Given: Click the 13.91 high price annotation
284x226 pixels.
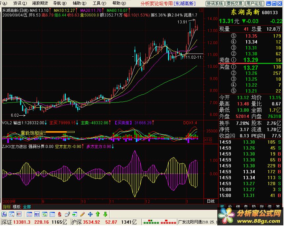Looking at the screenshot, I should [x=182, y=22].
